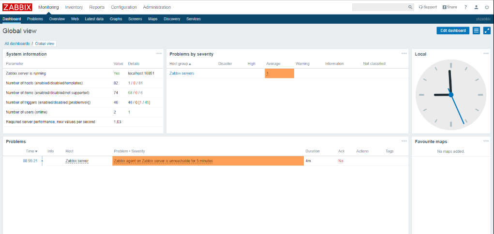Open System information widget three-dot menu

click(159, 54)
